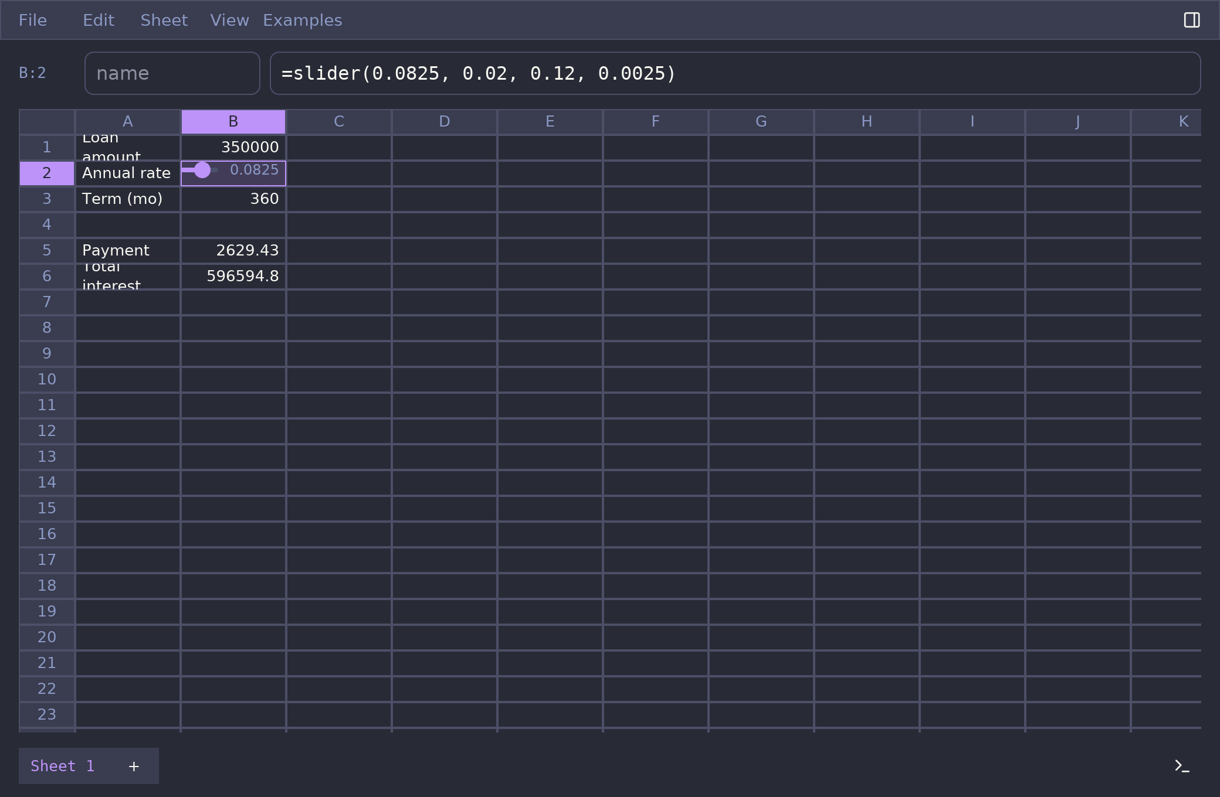Viewport: 1220px width, 797px height.
Task: Select the 'Loan amount' cell
Action: (128, 148)
